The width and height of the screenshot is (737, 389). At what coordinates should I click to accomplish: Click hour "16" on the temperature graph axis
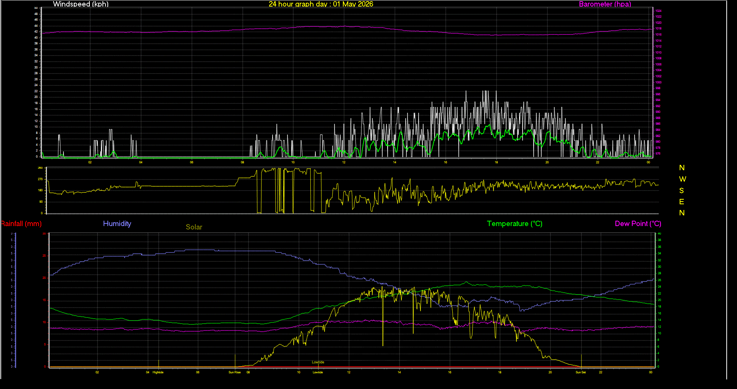[x=450, y=372]
